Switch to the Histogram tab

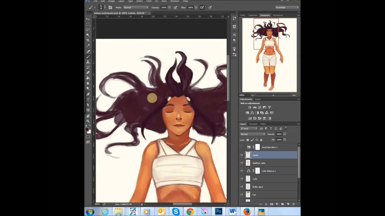click(278, 15)
